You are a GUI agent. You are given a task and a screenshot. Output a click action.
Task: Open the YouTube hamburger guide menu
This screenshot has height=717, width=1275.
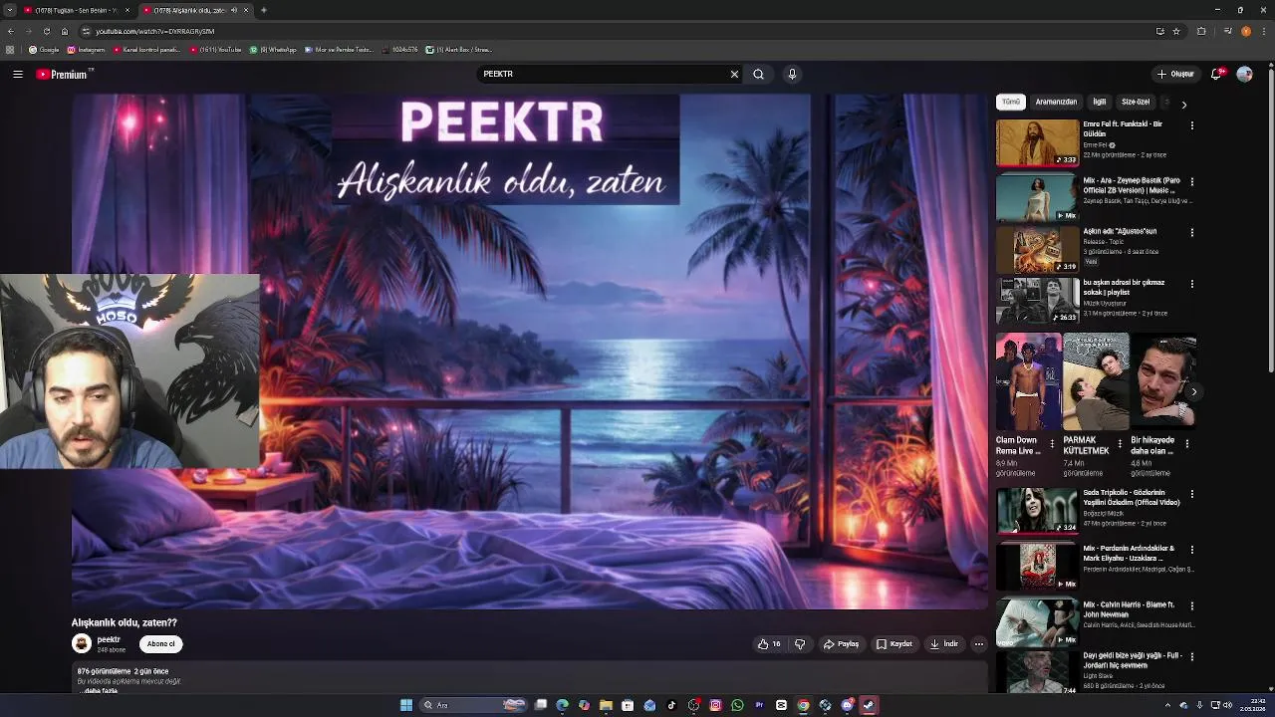18,74
